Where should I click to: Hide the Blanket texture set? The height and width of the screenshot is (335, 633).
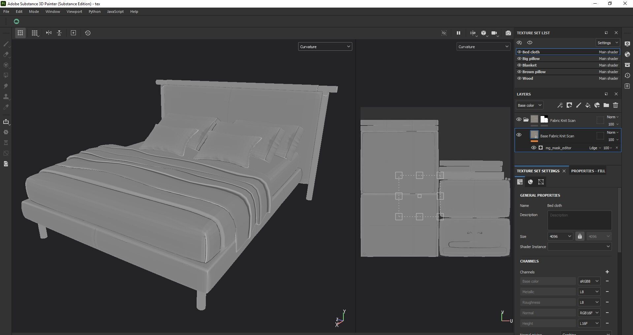pos(519,65)
